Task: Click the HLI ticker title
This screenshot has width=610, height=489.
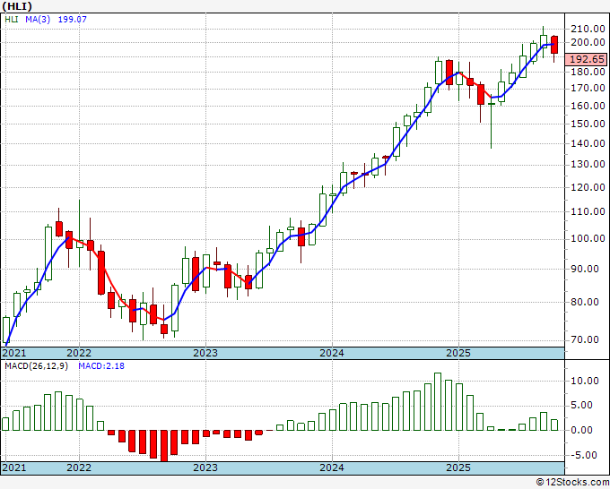Action: [17, 6]
